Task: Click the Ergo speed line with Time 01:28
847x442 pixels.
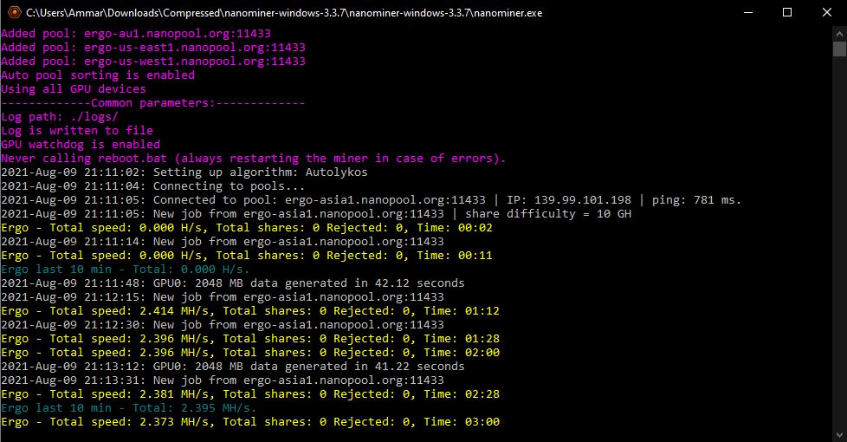Action: [x=250, y=339]
